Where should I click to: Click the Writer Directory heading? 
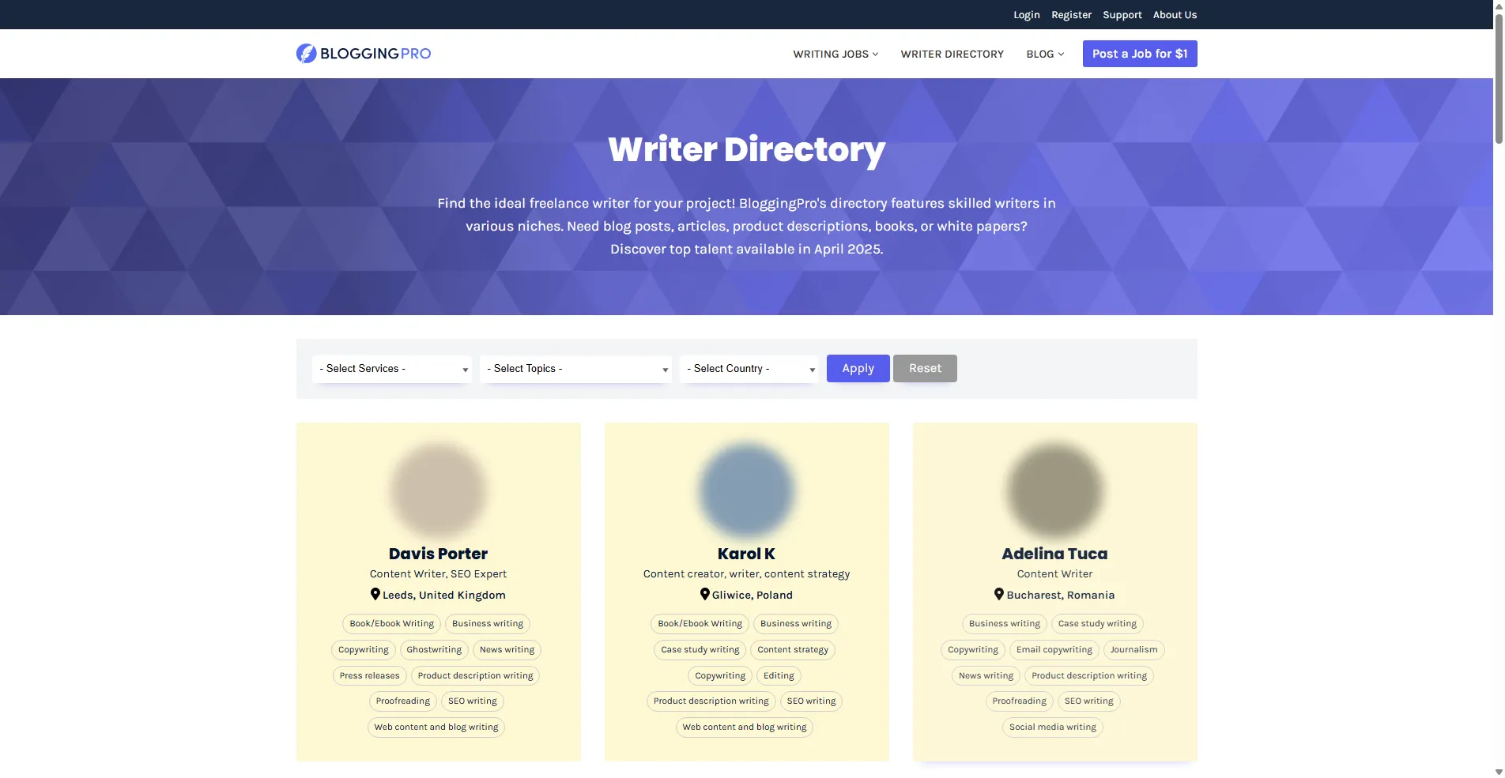point(747,150)
